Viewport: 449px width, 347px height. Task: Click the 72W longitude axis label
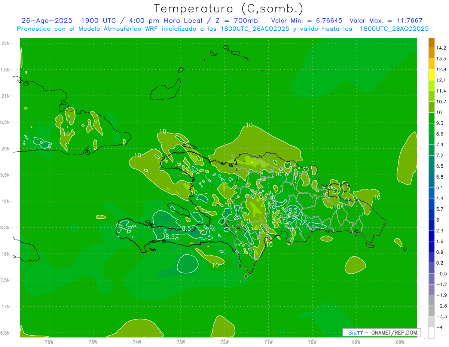coord(224,342)
